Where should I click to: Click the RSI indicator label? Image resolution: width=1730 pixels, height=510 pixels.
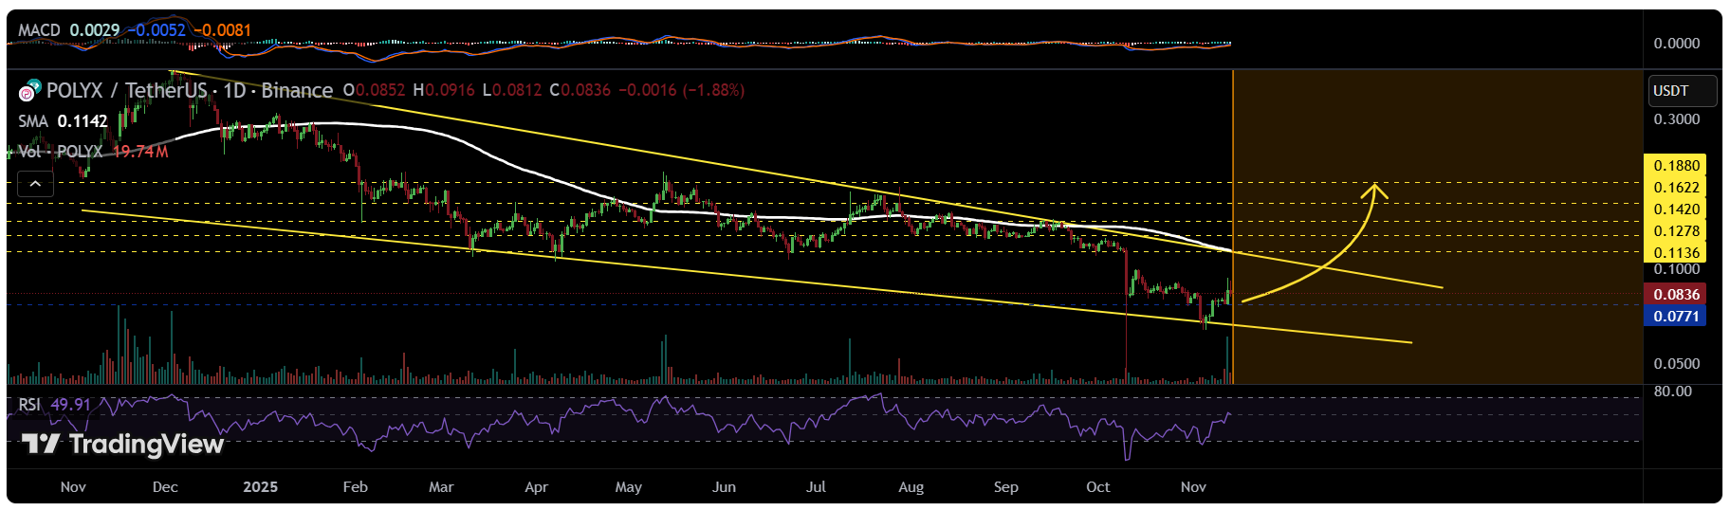(29, 405)
